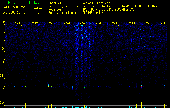
Task: Click the ICOM IC-575 receiver description
Action: (108, 9)
